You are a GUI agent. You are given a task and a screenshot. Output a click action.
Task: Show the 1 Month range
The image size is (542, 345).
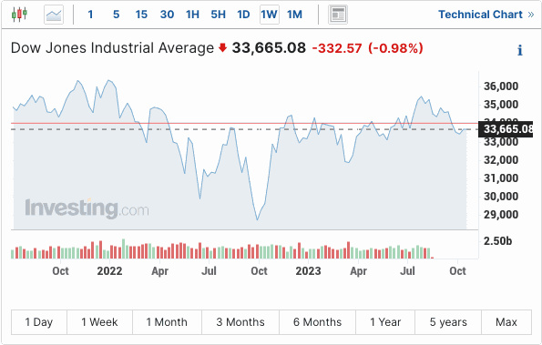(x=167, y=322)
